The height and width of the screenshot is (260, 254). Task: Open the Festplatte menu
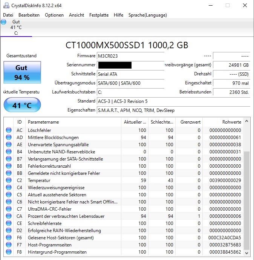click(x=99, y=15)
